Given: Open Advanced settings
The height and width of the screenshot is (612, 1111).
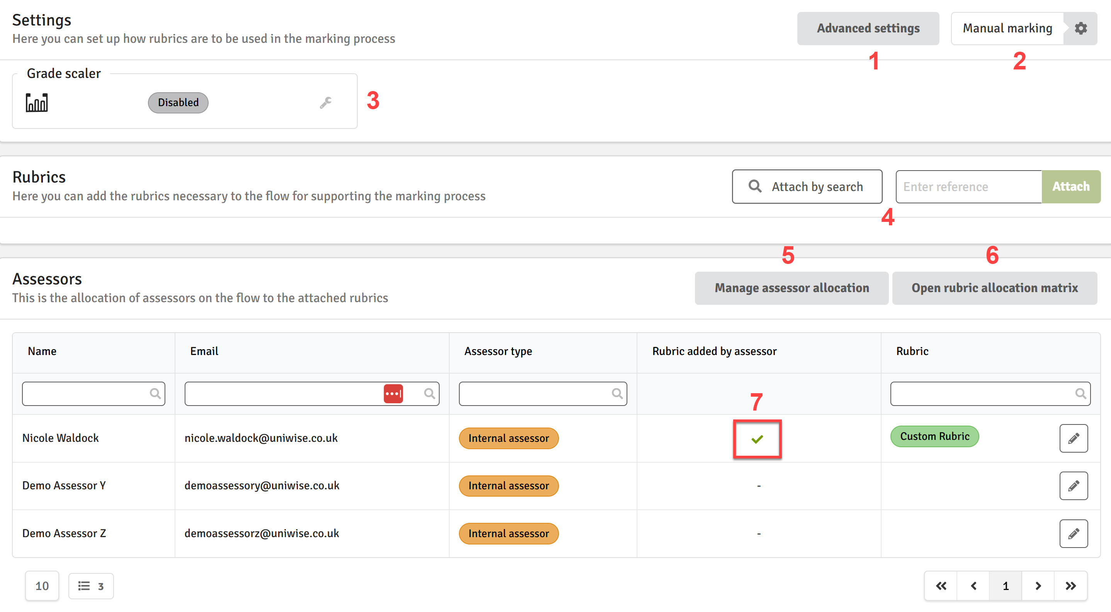Looking at the screenshot, I should coord(868,29).
